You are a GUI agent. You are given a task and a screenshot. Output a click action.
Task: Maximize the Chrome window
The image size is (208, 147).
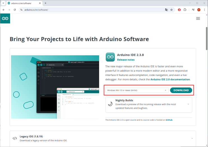click(197, 3)
